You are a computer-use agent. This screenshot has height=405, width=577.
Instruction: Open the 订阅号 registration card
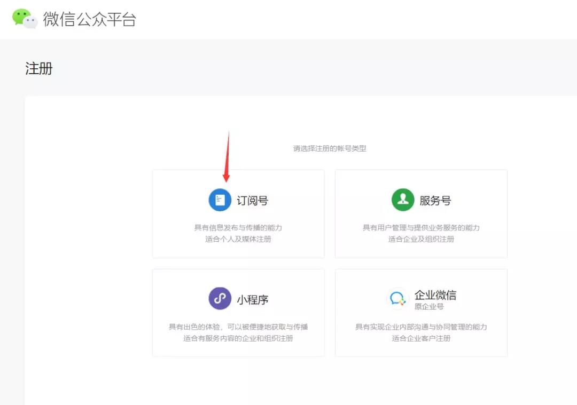(x=238, y=213)
